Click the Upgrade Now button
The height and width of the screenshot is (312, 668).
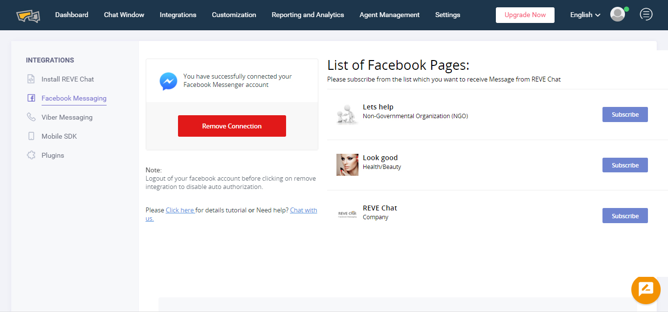pos(525,15)
